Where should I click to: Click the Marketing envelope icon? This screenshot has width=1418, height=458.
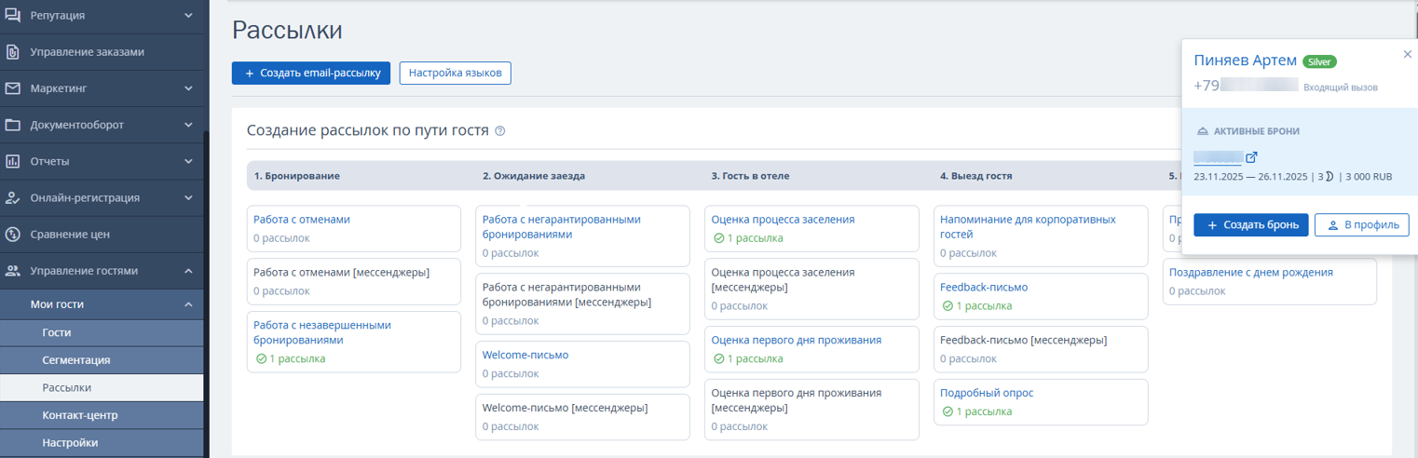pos(13,88)
